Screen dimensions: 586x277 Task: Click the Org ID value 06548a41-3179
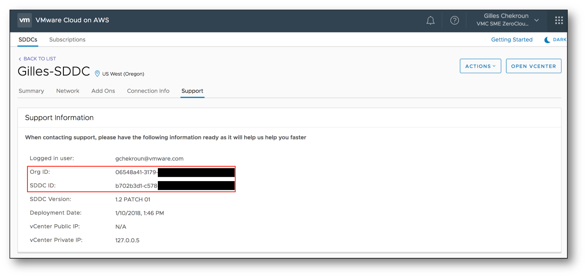[x=136, y=172]
